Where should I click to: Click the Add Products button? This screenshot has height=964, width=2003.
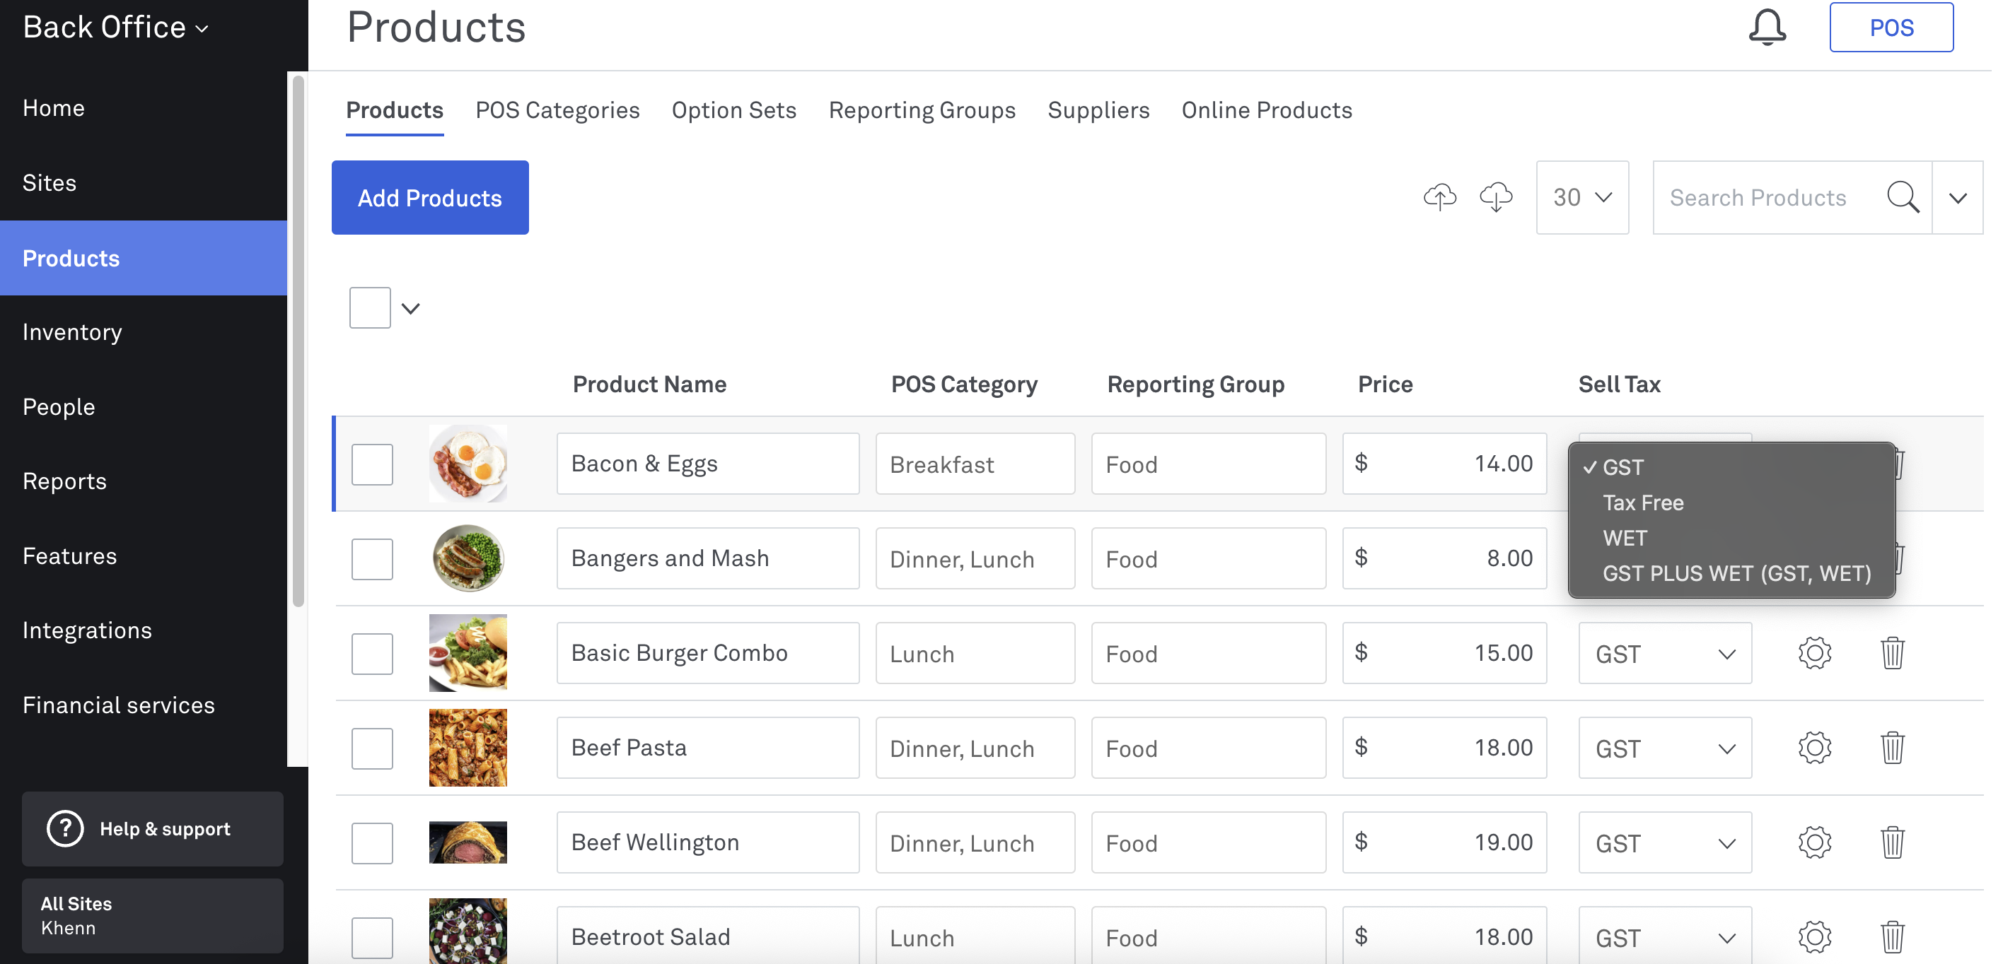(430, 197)
